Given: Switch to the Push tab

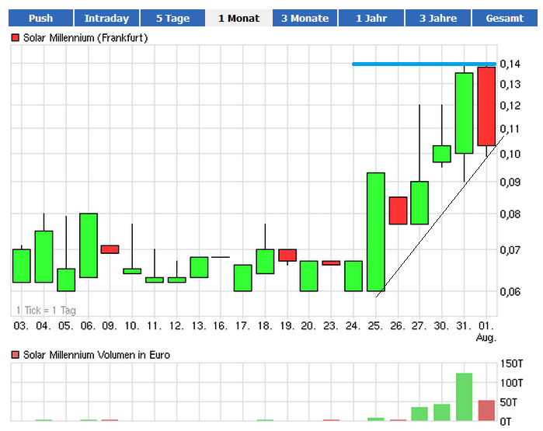Looking at the screenshot, I should pyautogui.click(x=40, y=18).
